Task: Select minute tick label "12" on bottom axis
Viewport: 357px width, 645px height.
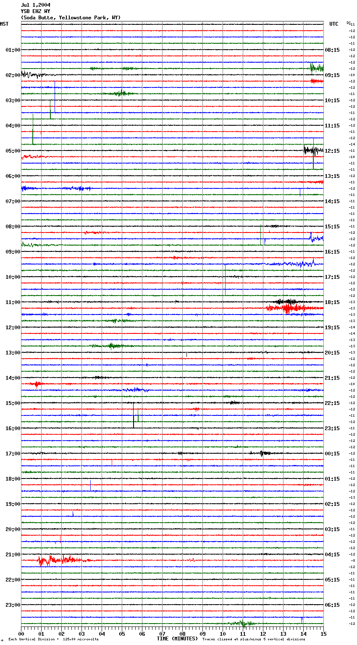Action: pyautogui.click(x=263, y=634)
